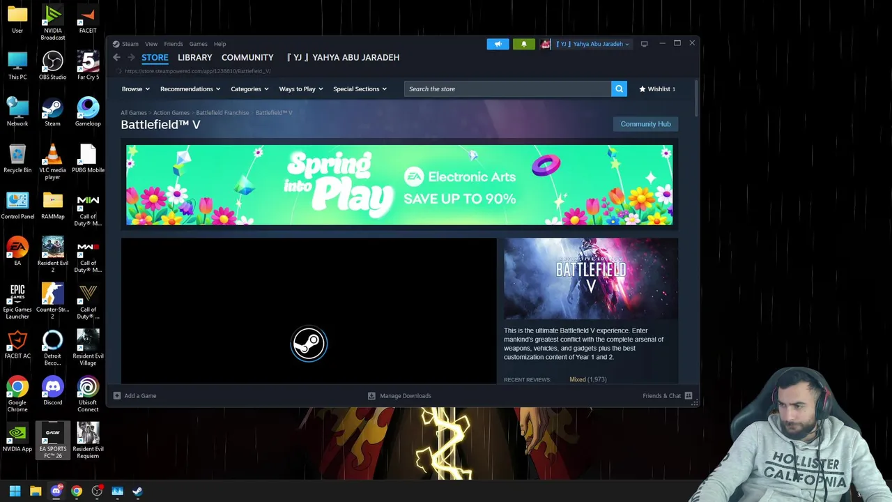The image size is (892, 502).
Task: Open VLC media player desktop icon
Action: point(52,162)
